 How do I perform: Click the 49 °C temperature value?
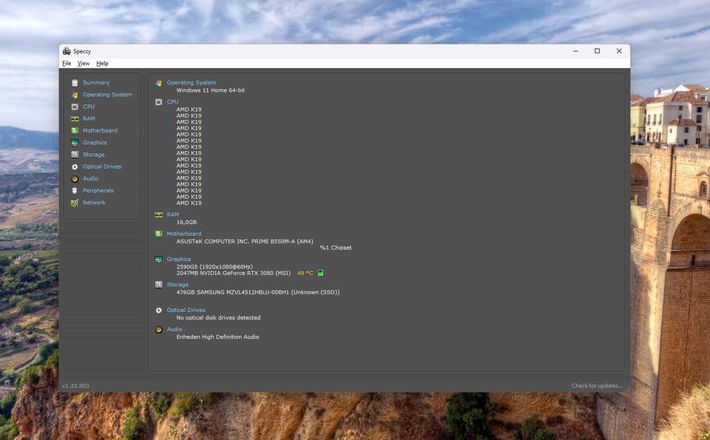pos(305,273)
